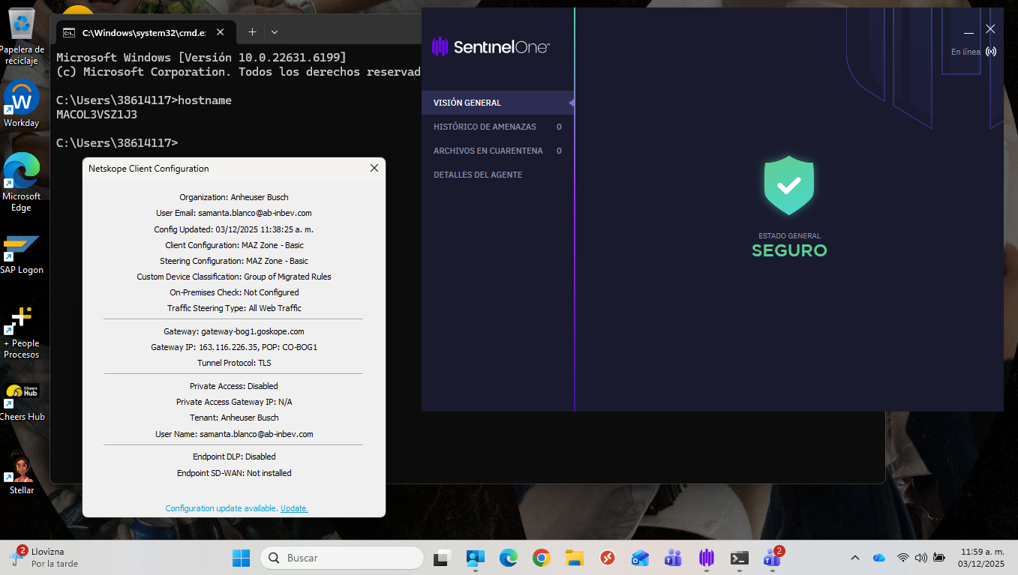This screenshot has width=1018, height=575.
Task: Click the Endpoint DLP: Disabled line
Action: pos(234,457)
